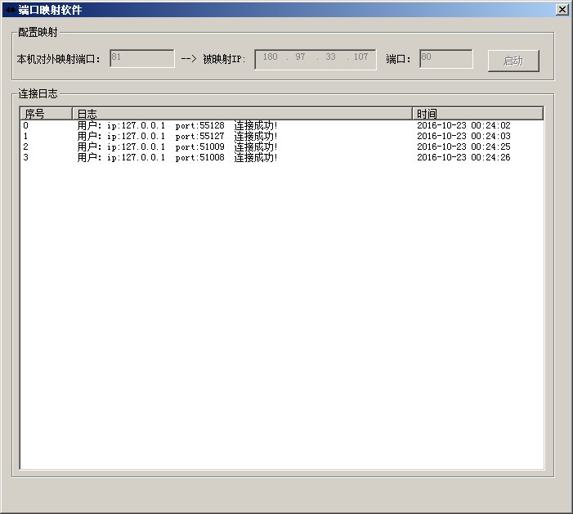Select the log entry with port:51008
The width and height of the screenshot is (573, 514).
[177, 157]
